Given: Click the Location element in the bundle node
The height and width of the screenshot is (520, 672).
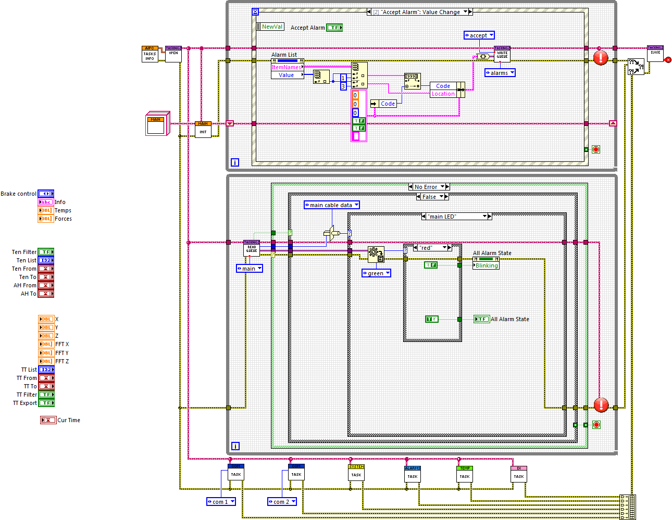Looking at the screenshot, I should (x=443, y=94).
